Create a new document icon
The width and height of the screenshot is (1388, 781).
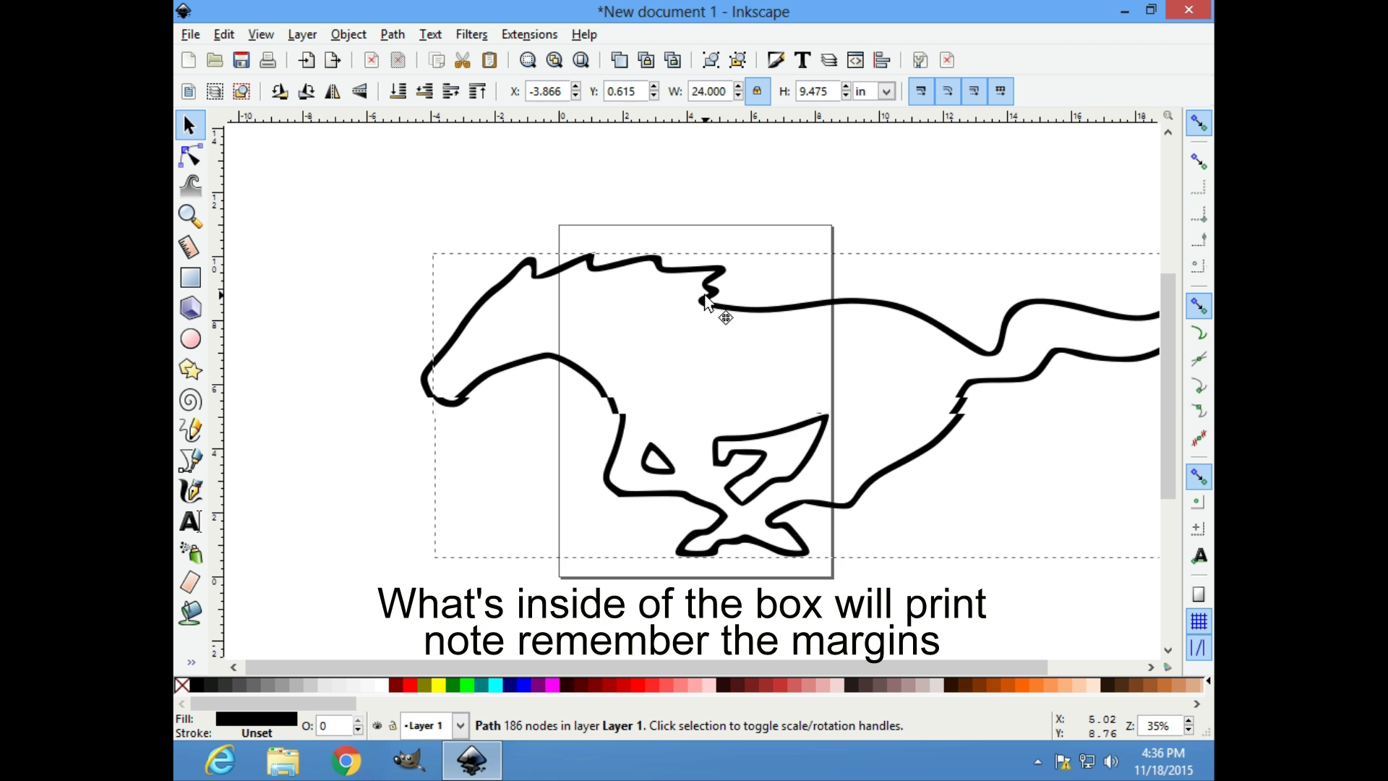[x=188, y=60]
